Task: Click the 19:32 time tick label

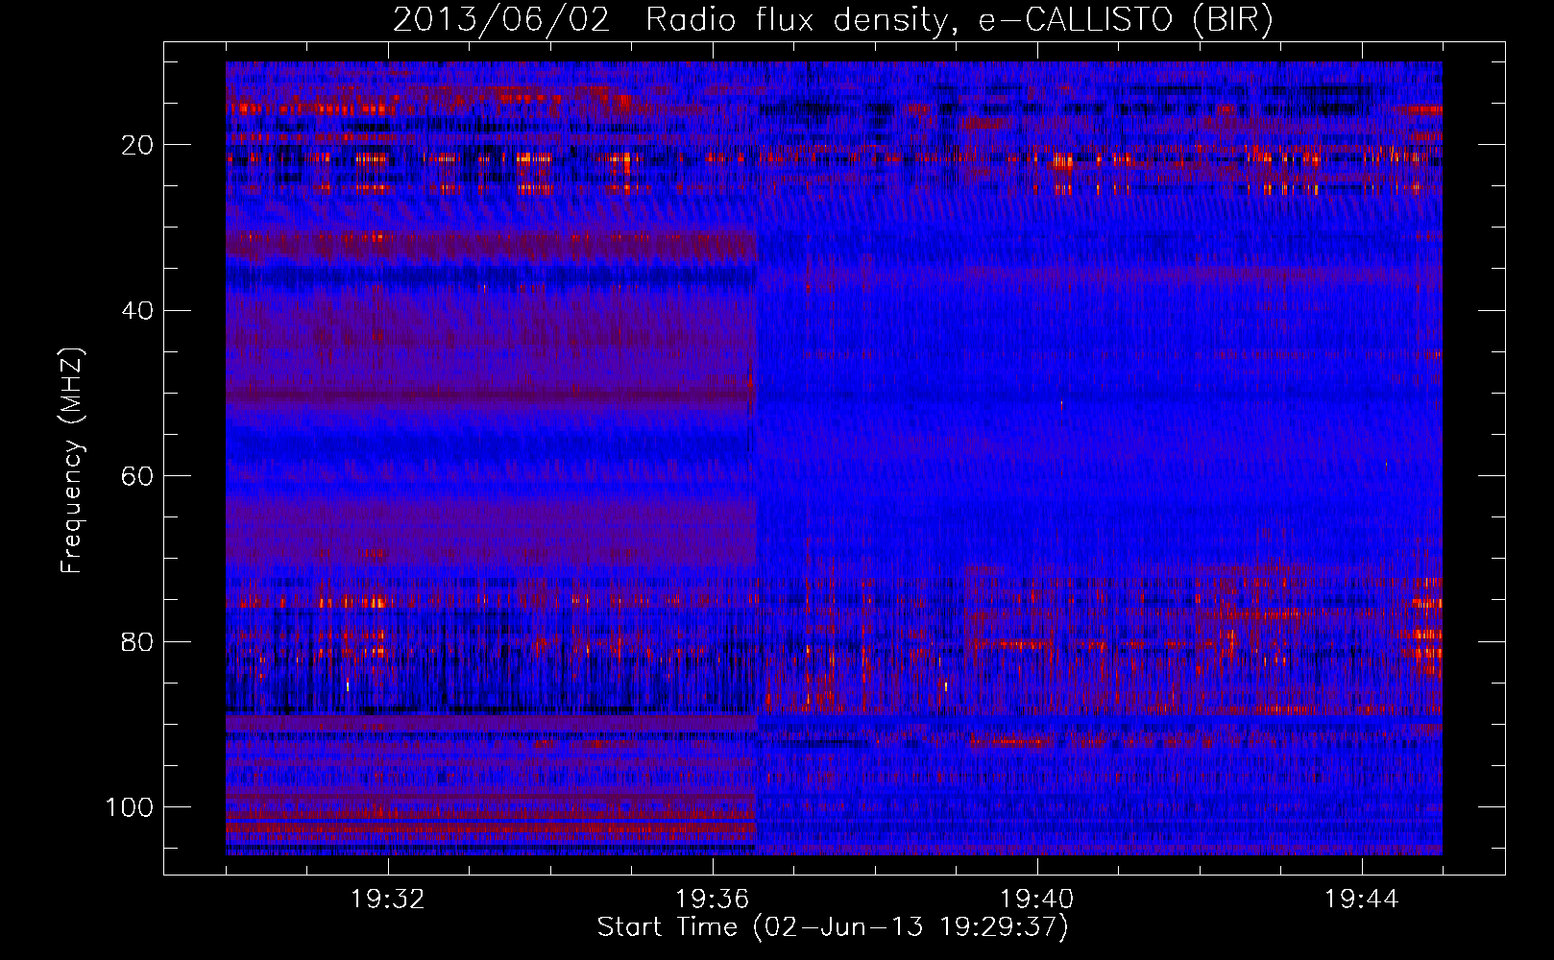Action: click(388, 900)
